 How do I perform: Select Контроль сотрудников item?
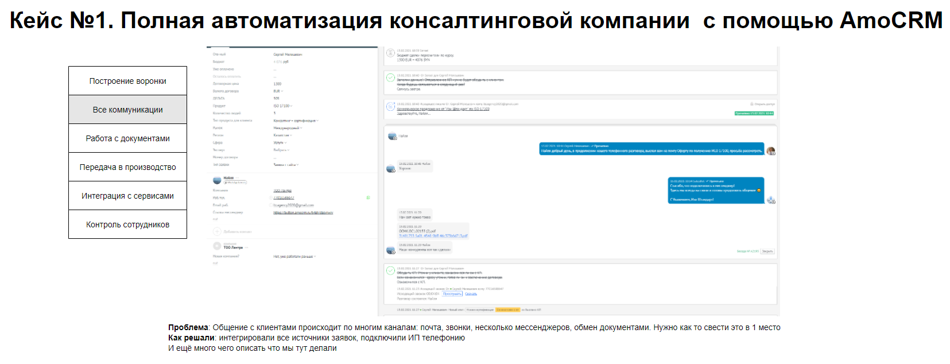(127, 224)
